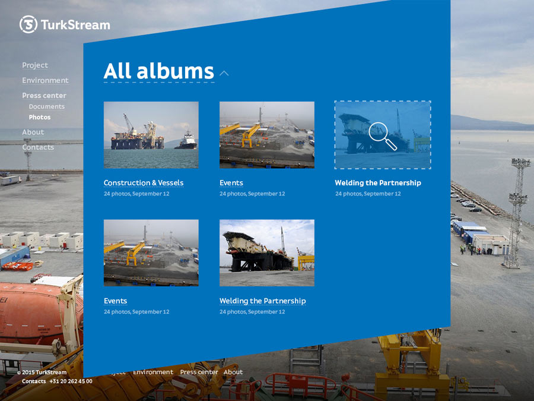Click the Construction & Vessels title link
Viewport: 534px width, 401px height.
pos(144,183)
